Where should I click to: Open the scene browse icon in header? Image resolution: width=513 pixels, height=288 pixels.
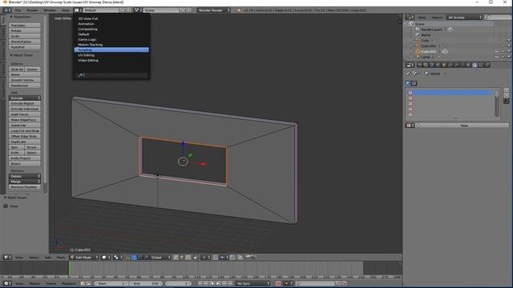138,10
